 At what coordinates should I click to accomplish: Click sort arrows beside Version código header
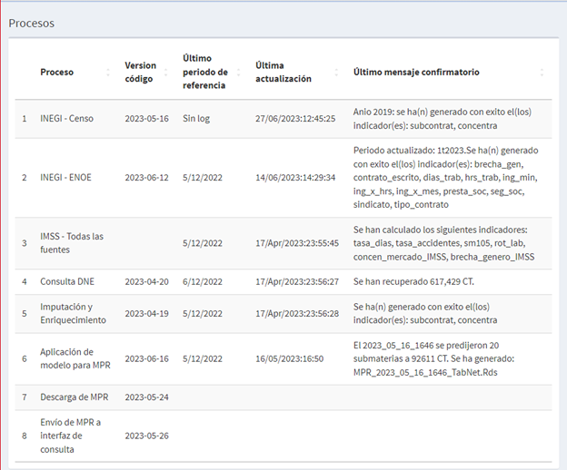click(166, 73)
